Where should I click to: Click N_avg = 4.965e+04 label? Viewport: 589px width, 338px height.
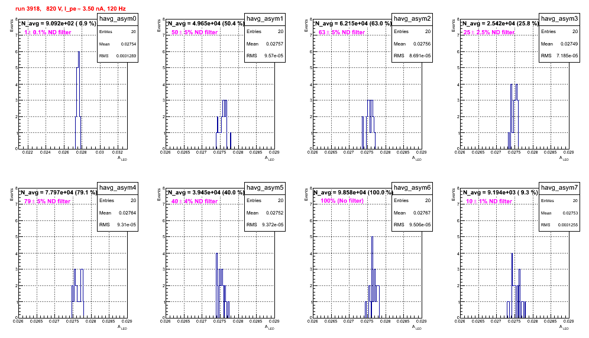(205, 23)
